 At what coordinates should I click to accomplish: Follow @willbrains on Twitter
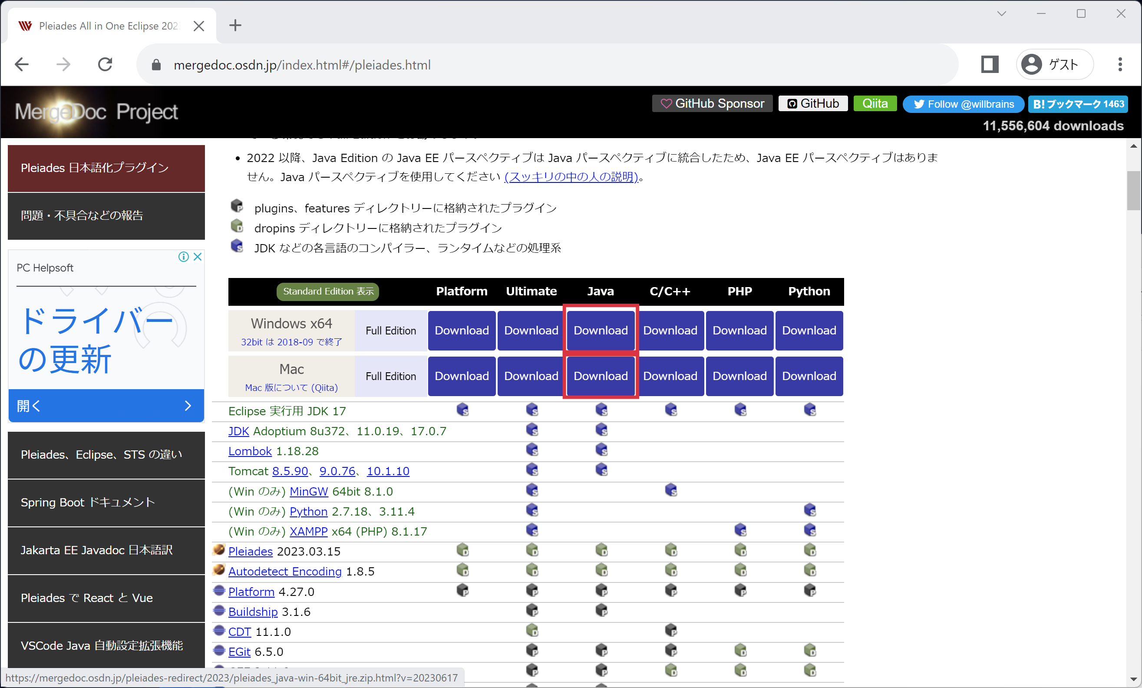964,104
